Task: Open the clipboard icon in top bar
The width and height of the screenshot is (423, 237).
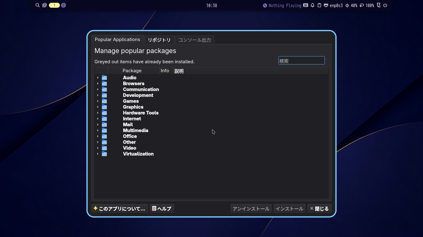Action: (x=319, y=5)
